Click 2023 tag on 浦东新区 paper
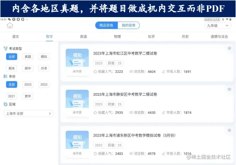The width and height of the screenshot is (236, 165). 99,145
